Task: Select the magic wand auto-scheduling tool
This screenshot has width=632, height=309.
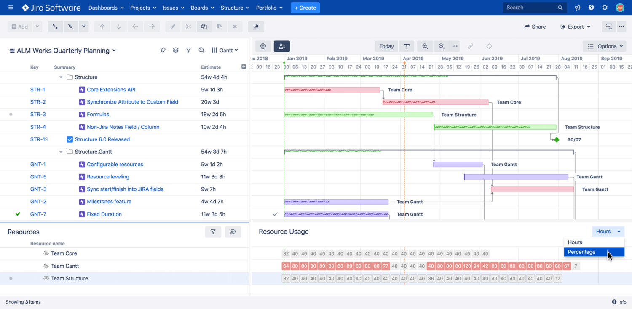Action: [x=256, y=27]
